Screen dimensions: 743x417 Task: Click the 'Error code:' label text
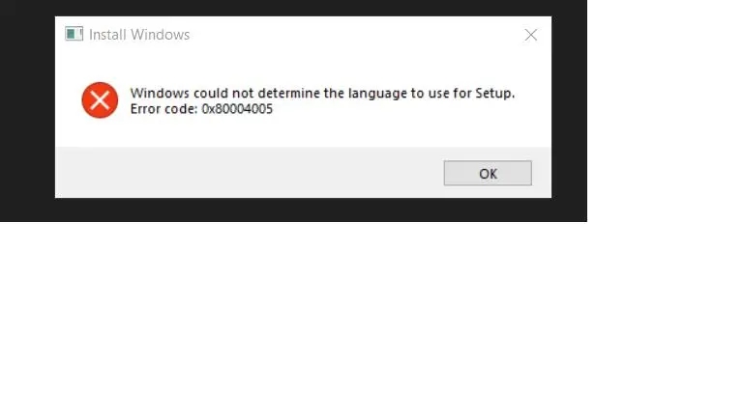[163, 109]
